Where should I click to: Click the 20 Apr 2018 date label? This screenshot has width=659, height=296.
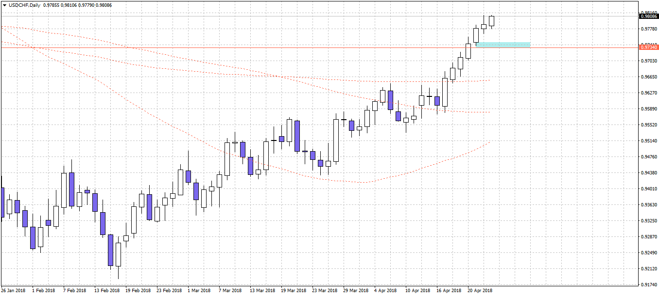[480, 291]
